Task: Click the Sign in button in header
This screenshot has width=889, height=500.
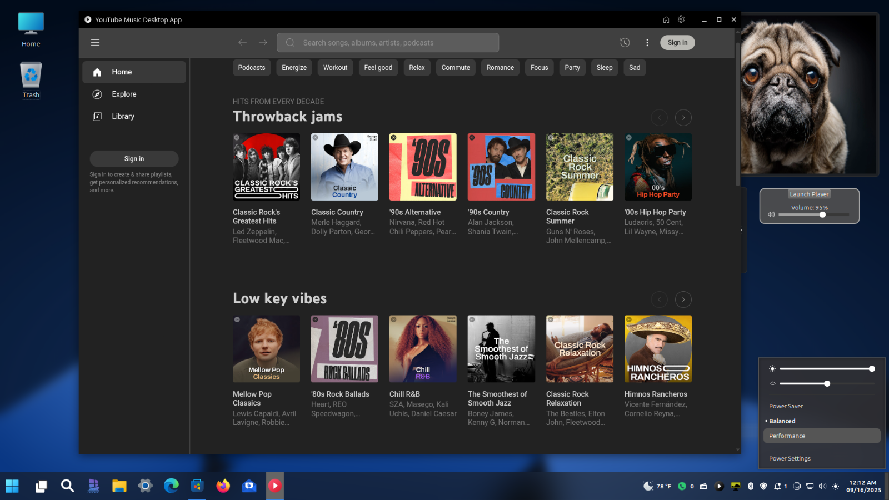Action: click(677, 43)
